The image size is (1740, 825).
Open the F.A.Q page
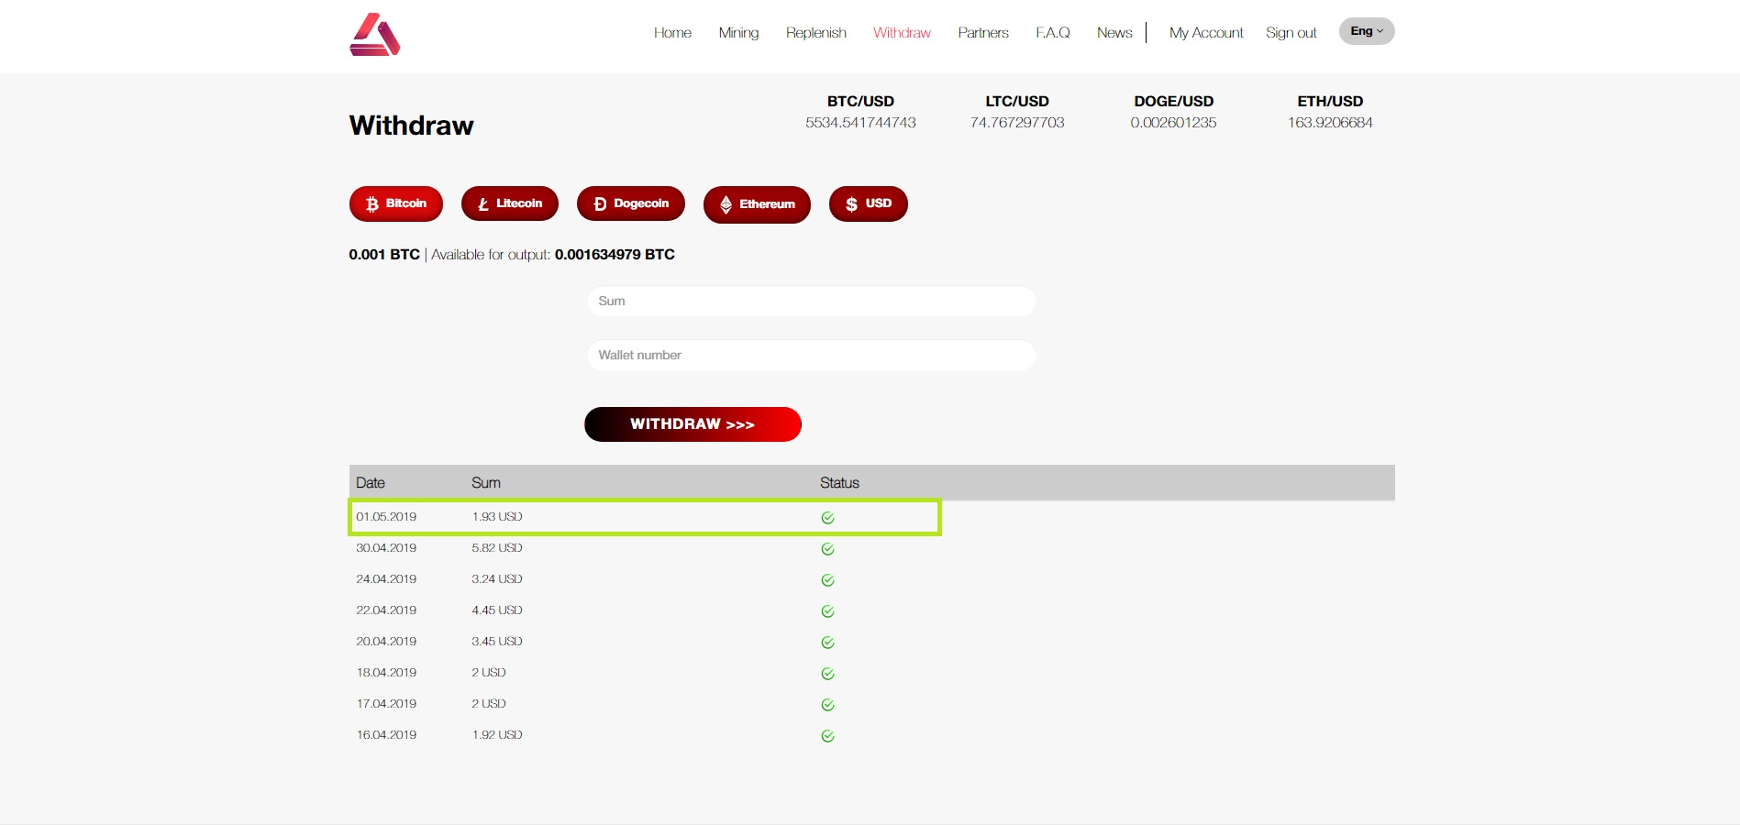[1053, 33]
